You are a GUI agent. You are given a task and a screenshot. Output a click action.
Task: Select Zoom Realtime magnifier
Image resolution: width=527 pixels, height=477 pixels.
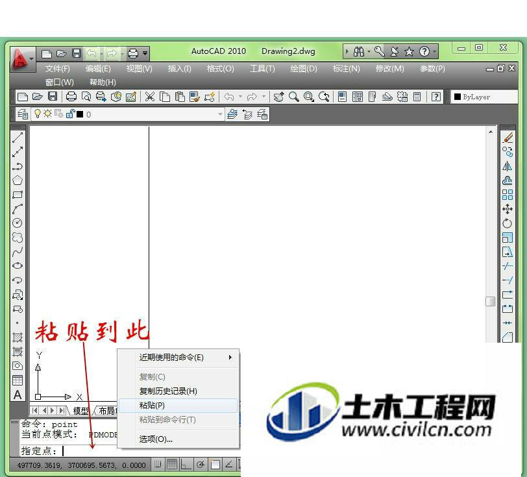click(294, 97)
